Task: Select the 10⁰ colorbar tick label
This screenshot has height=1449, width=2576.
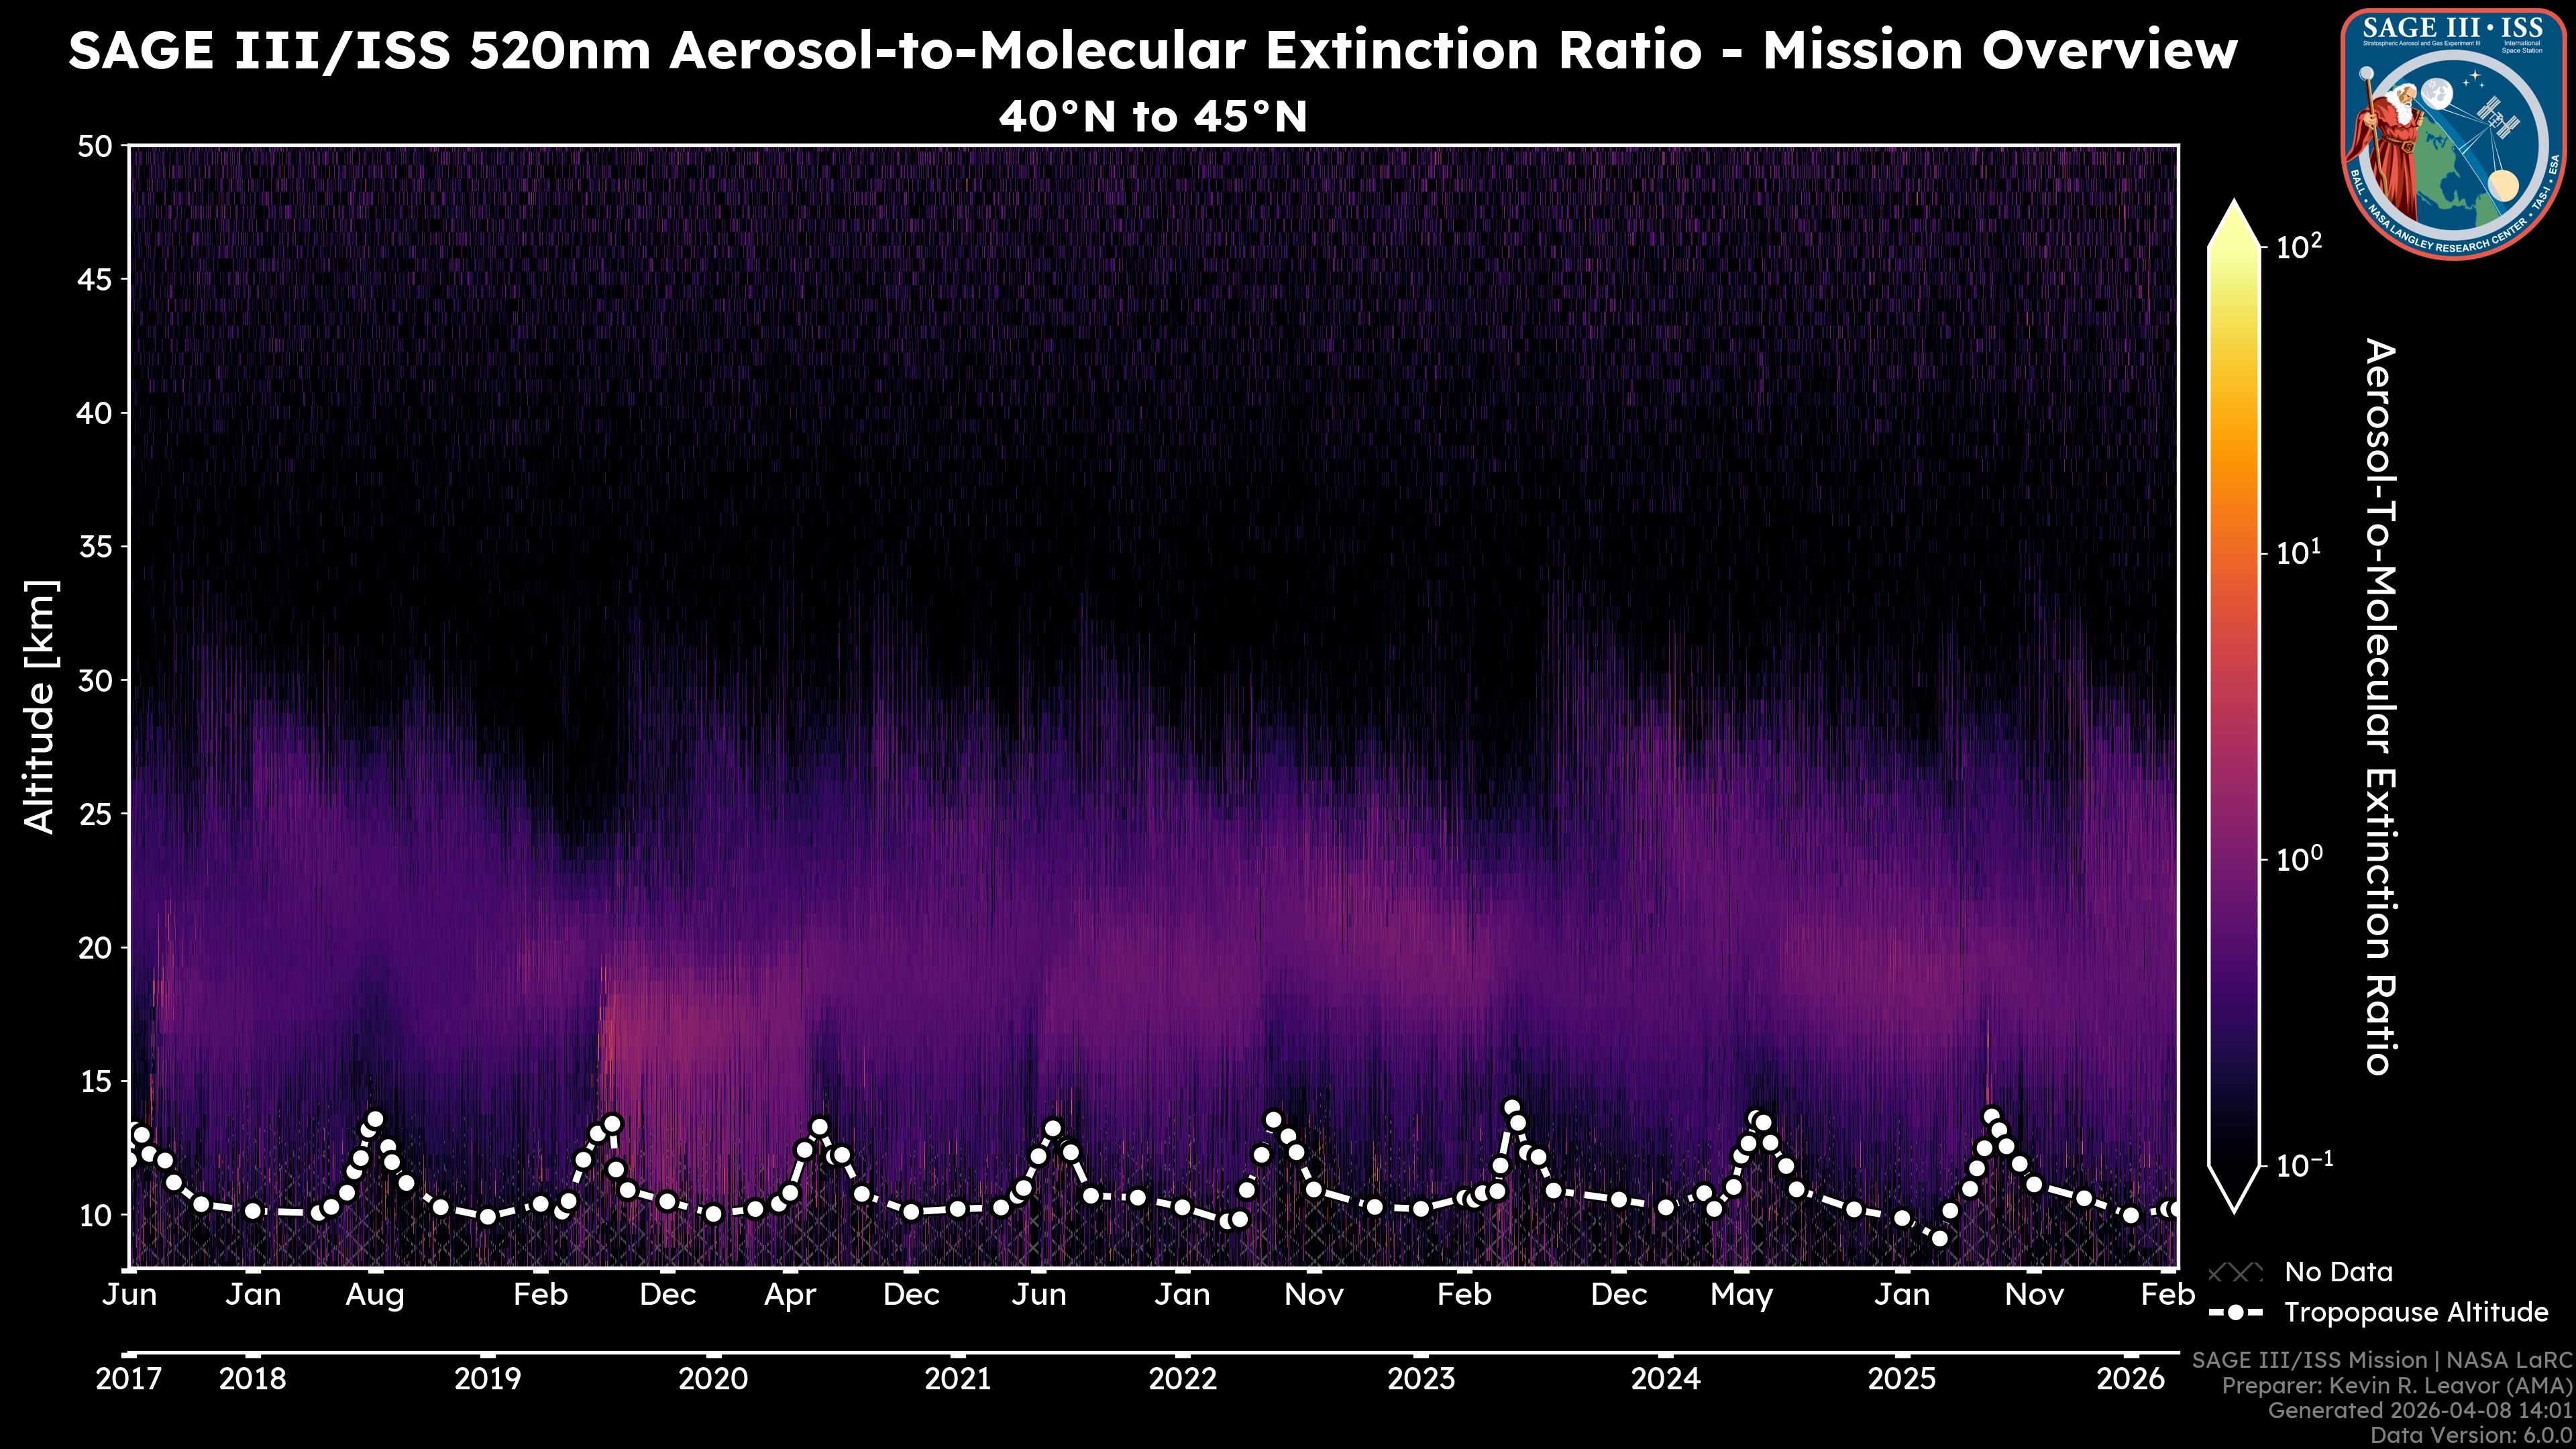Action: pyautogui.click(x=2299, y=859)
